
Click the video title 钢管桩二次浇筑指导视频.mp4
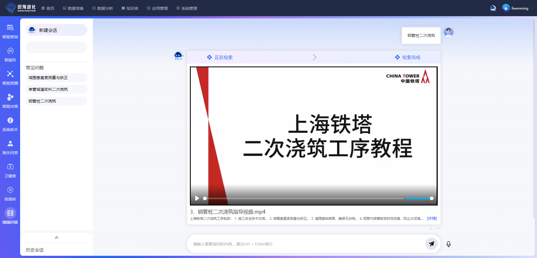point(228,212)
